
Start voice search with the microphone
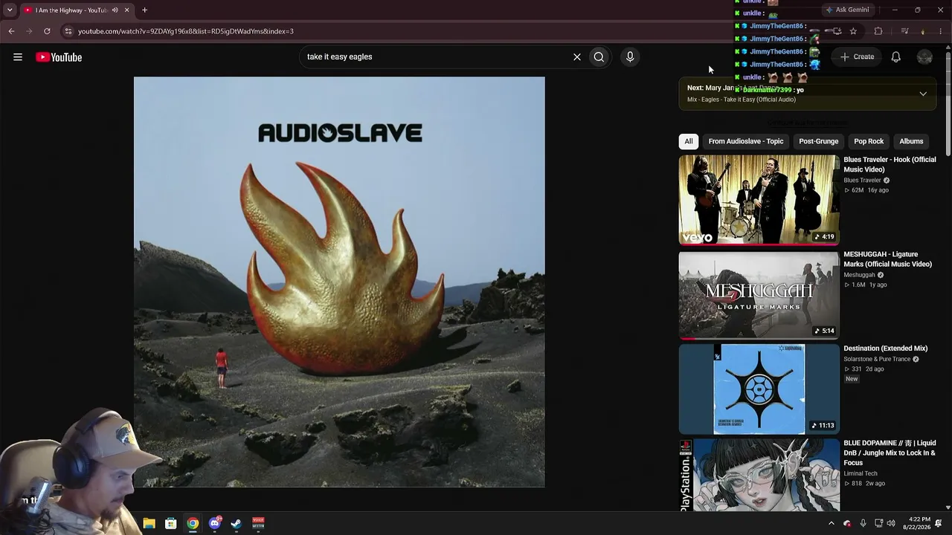coord(630,56)
